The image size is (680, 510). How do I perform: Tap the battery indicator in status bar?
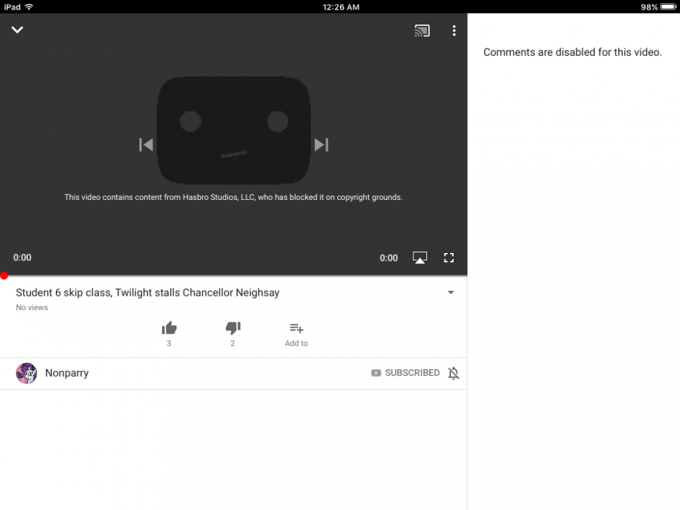point(666,7)
